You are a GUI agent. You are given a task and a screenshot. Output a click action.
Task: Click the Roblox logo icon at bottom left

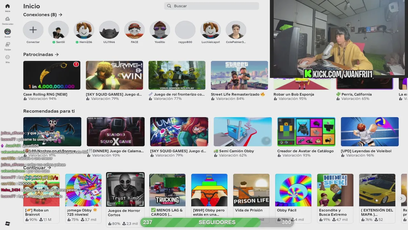coord(8,224)
